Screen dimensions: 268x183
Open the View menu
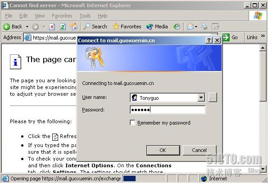[40, 16]
